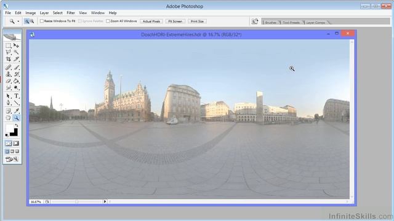Open the Window menu
This screenshot has width=394, height=221.
coord(97,13)
